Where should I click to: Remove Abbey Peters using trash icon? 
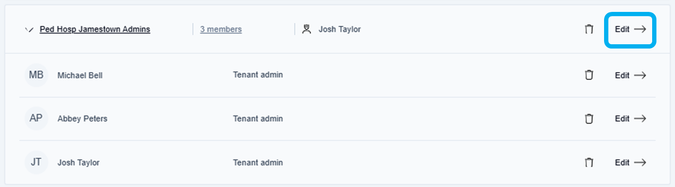pyautogui.click(x=589, y=118)
